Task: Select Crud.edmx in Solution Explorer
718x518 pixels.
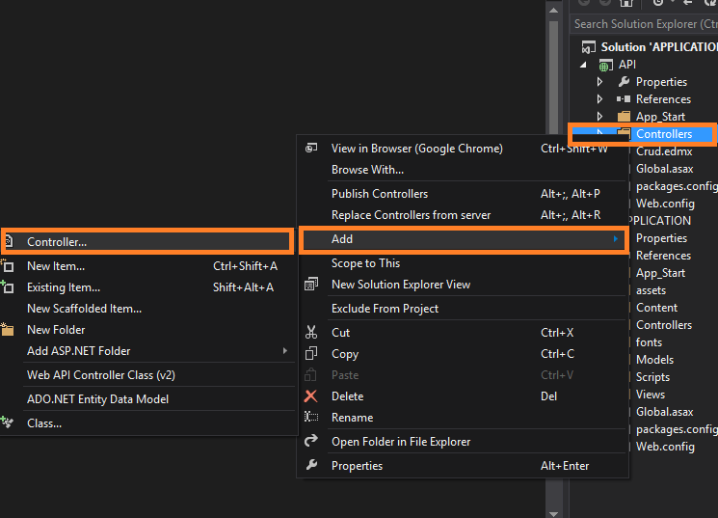Action: pyautogui.click(x=664, y=151)
